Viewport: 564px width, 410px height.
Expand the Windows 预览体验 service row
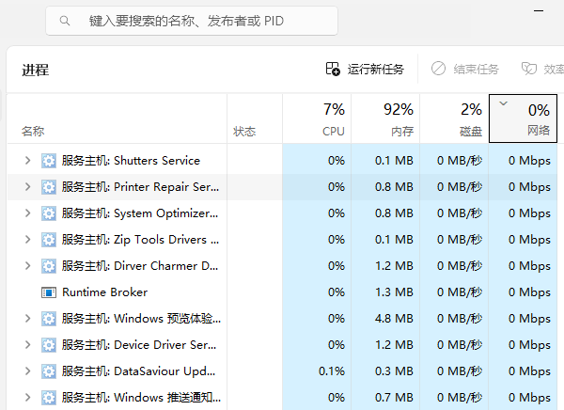(27, 318)
